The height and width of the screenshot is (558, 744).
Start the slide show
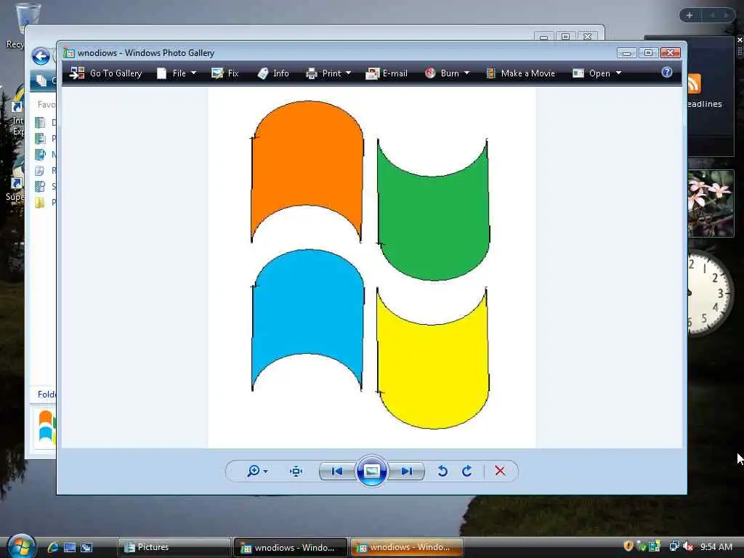point(371,471)
